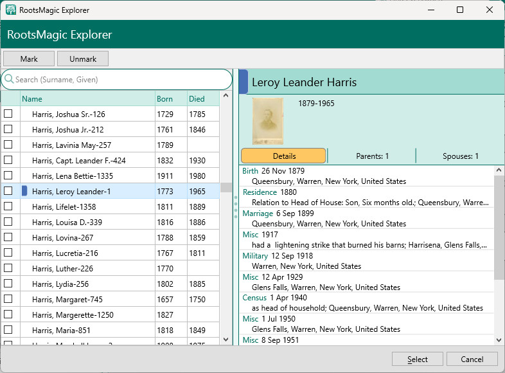
Task: Click the panel splitter dots handle
Action: click(236, 207)
